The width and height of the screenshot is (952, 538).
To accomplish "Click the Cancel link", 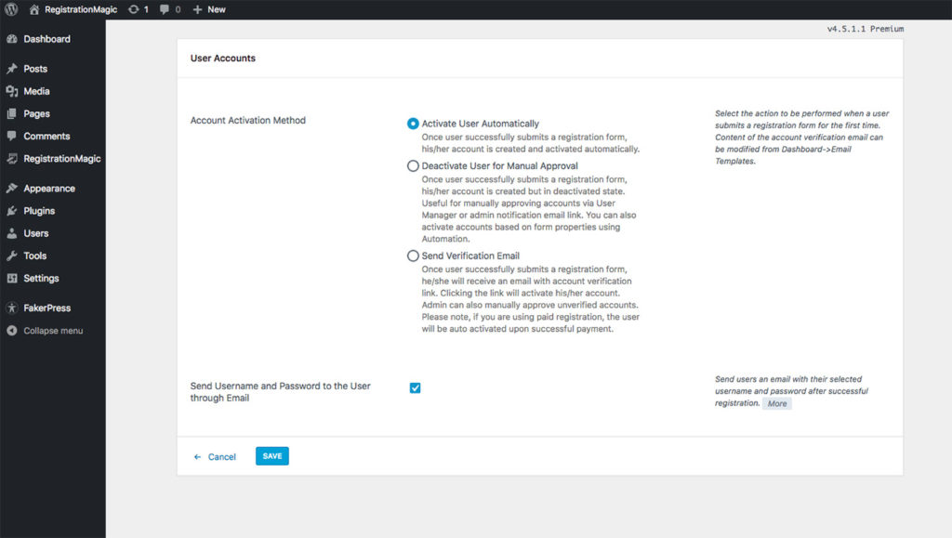I will [x=221, y=456].
